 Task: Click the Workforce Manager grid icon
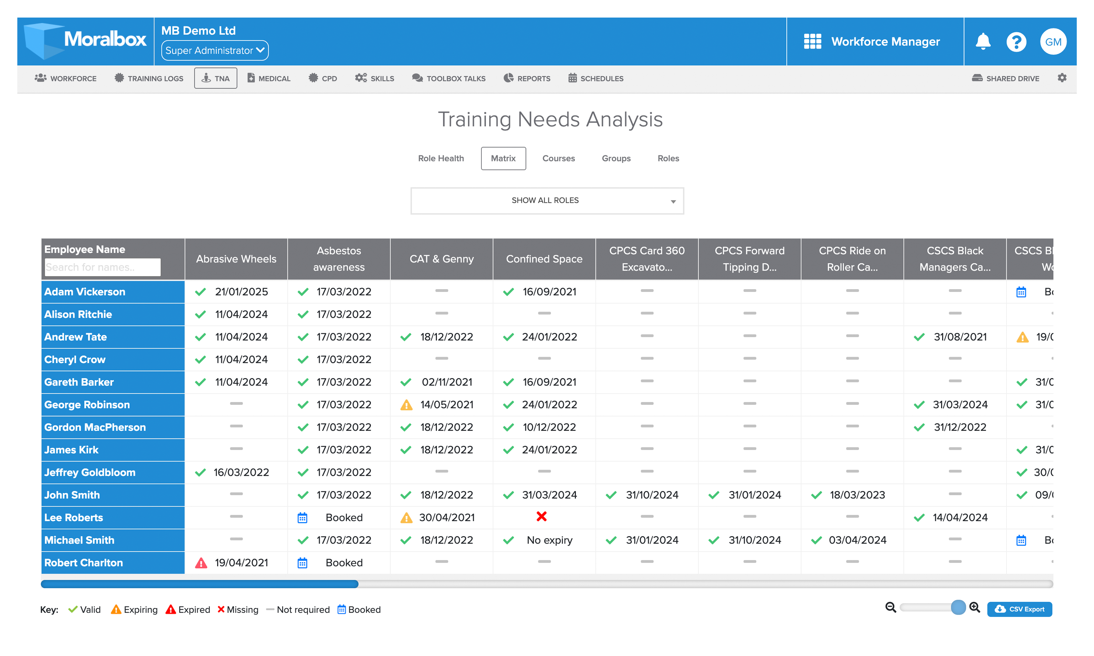click(x=812, y=41)
